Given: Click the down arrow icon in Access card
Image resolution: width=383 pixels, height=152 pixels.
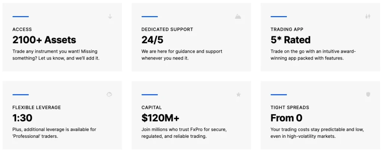Looking at the screenshot, I should click(x=110, y=16).
